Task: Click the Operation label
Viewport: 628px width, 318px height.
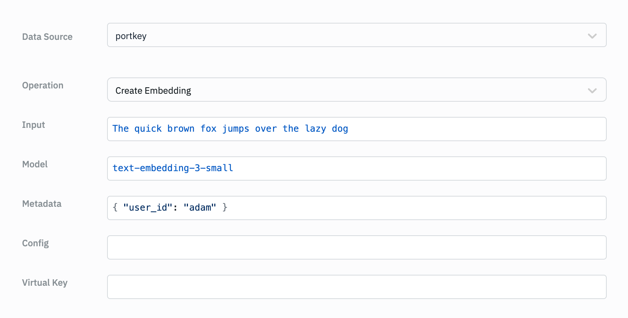Action: coord(43,85)
